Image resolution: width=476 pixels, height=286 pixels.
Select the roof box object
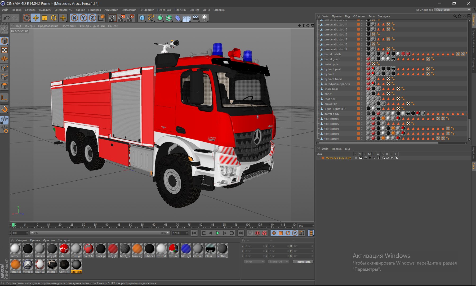pos(330,99)
